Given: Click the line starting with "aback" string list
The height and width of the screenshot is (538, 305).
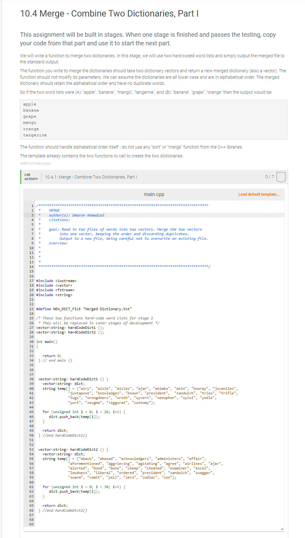Looking at the screenshot, I should coord(124,459).
